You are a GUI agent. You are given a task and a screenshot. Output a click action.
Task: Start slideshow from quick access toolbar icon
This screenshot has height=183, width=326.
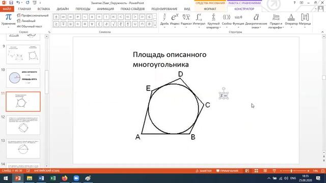[x=35, y=3]
